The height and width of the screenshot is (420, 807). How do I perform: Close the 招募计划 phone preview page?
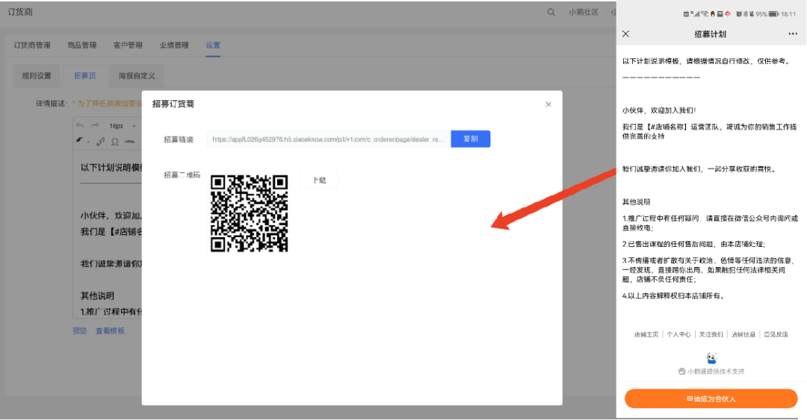[626, 34]
